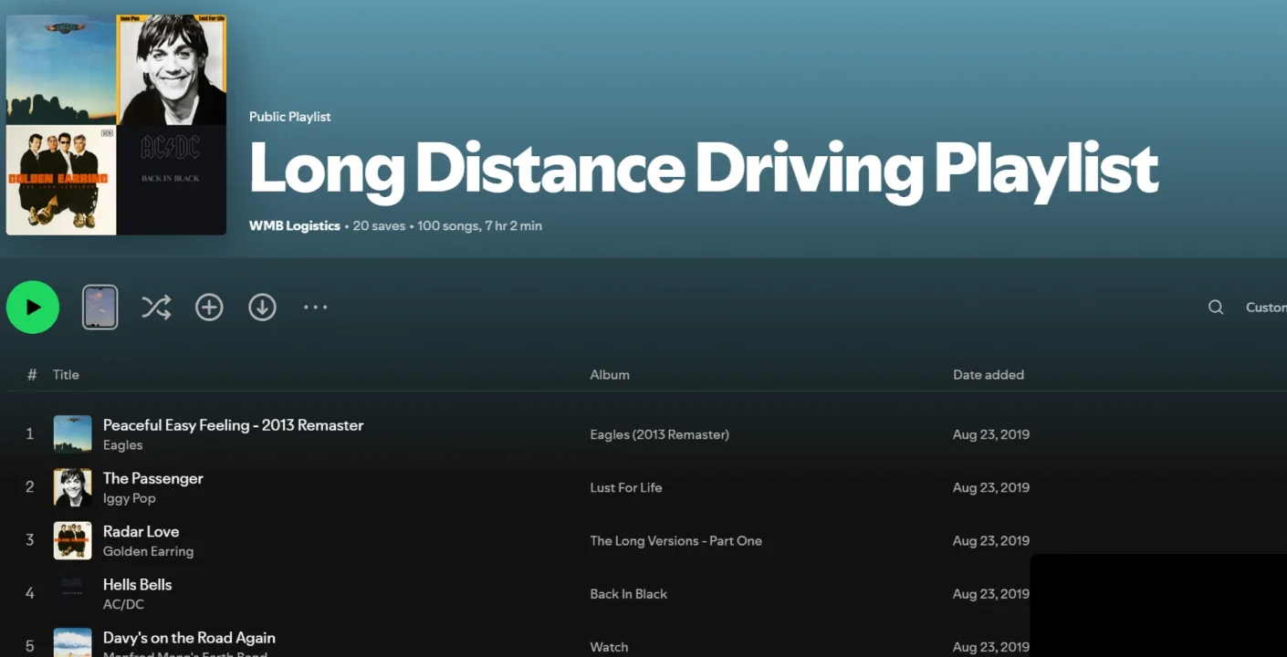Download the playlist with arrow icon
The height and width of the screenshot is (657, 1287).
[x=262, y=308]
